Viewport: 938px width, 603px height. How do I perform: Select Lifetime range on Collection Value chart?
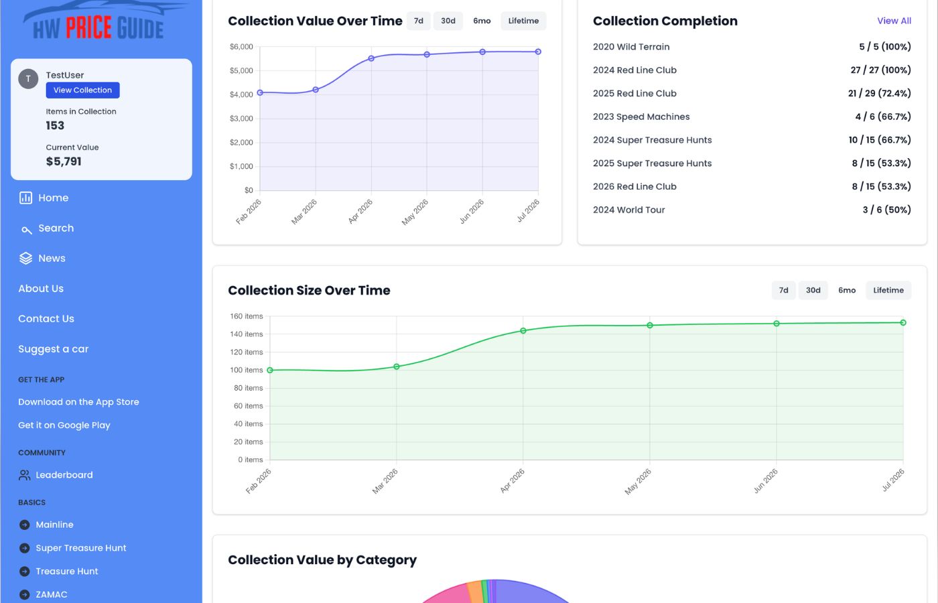(x=523, y=21)
